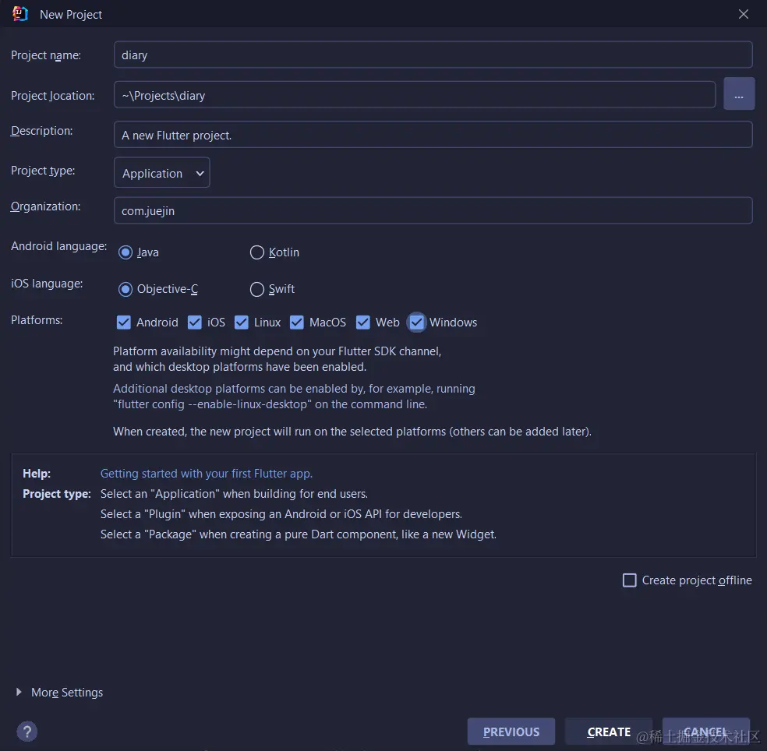This screenshot has width=767, height=751.
Task: Click the CREATE button
Action: (x=609, y=732)
